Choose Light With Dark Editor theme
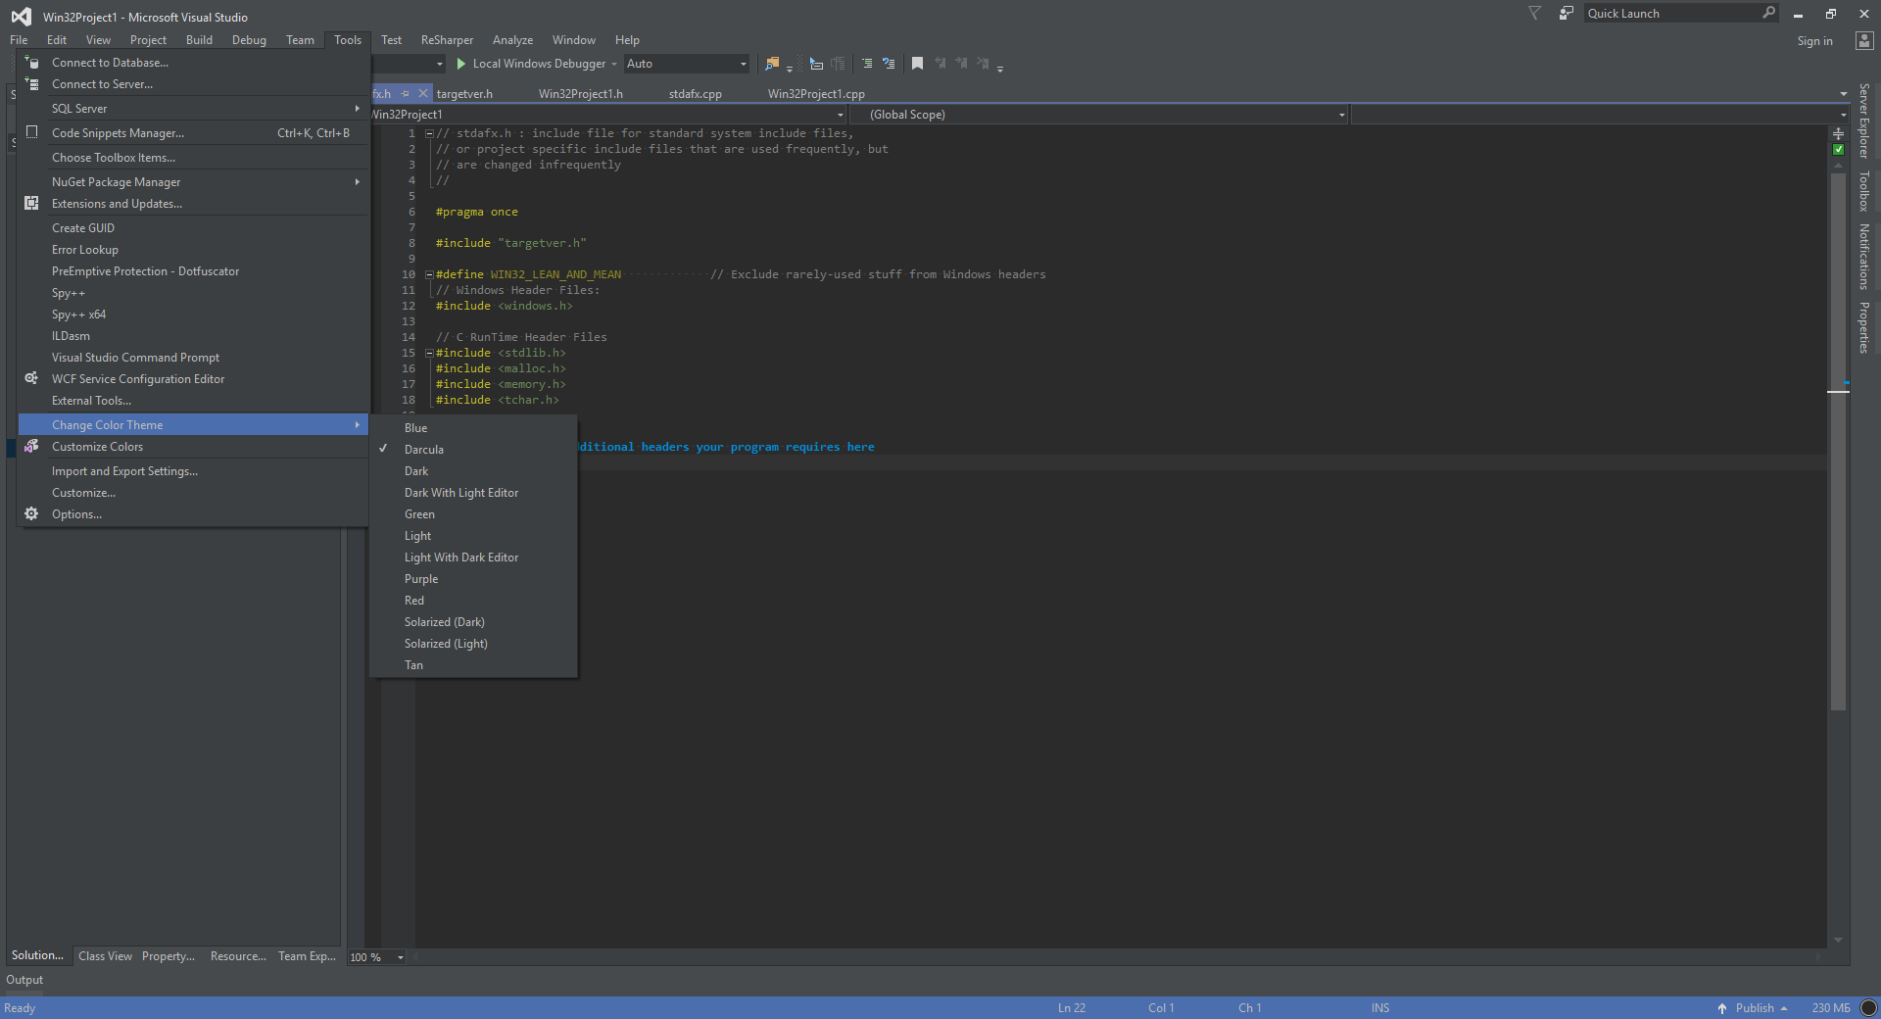This screenshot has width=1881, height=1019. click(473, 558)
